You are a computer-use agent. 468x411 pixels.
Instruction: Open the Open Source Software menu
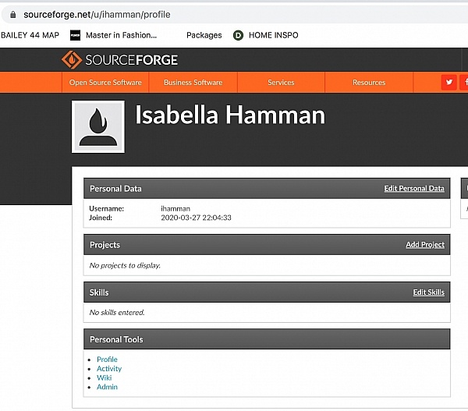click(x=105, y=83)
